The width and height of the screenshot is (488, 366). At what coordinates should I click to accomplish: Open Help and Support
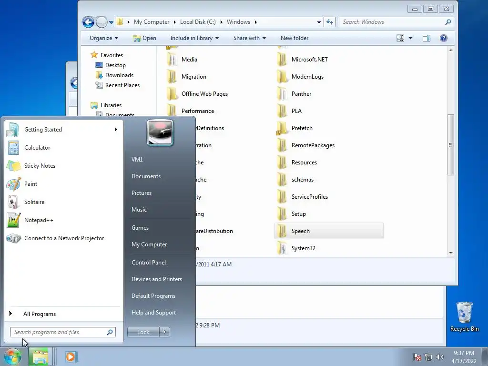(x=153, y=313)
